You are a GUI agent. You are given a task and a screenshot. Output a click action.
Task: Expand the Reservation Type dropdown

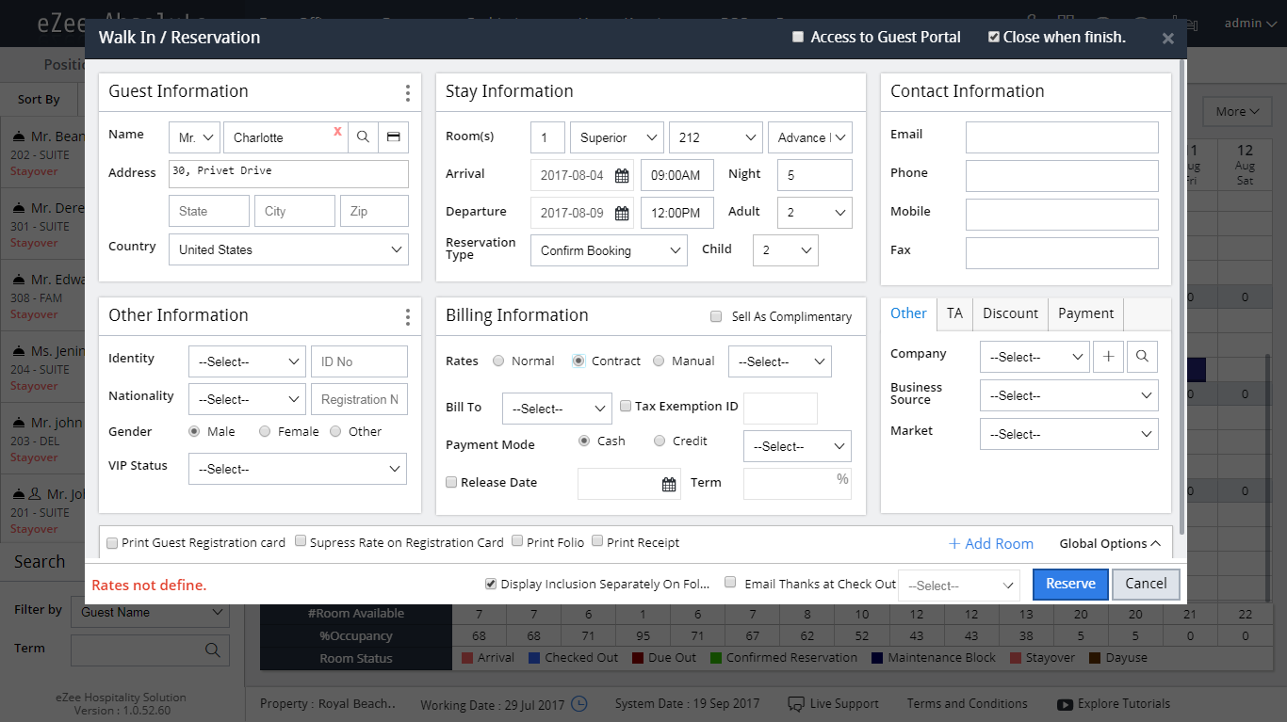pos(609,251)
